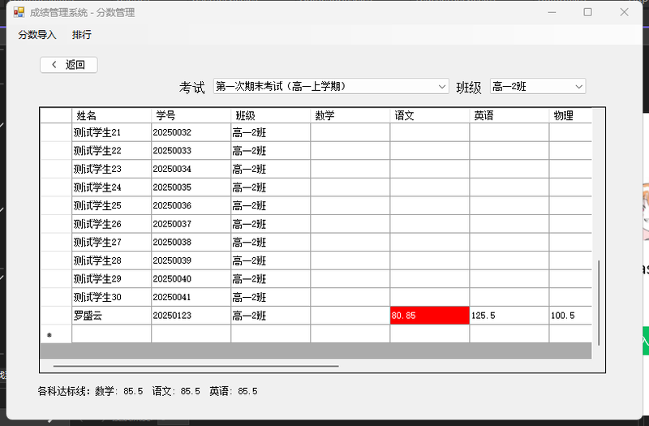Viewport: 649px width, 426px height.
Task: Click the new-row 姓名 cell marked with asterisk
Action: tap(112, 333)
